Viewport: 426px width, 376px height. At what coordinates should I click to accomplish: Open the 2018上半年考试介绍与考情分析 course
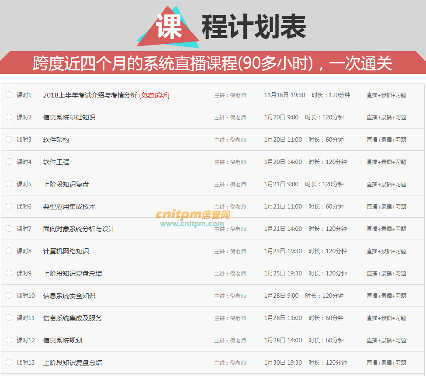(90, 95)
